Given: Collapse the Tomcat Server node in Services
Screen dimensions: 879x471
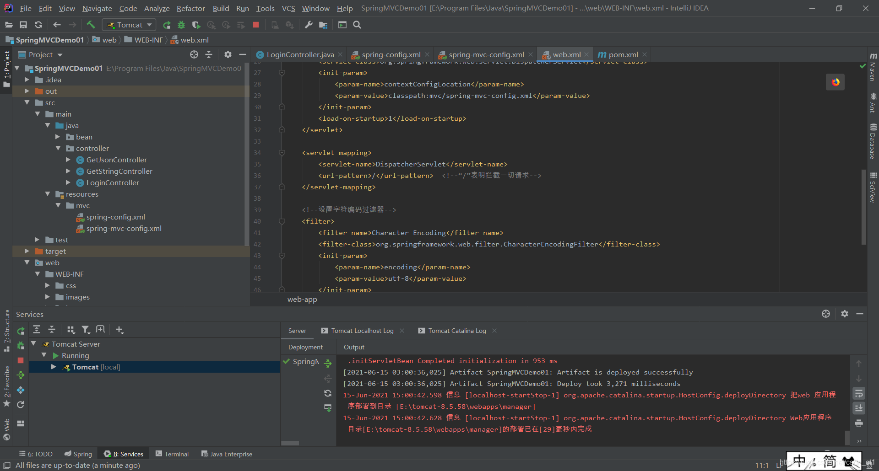Looking at the screenshot, I should [x=33, y=343].
